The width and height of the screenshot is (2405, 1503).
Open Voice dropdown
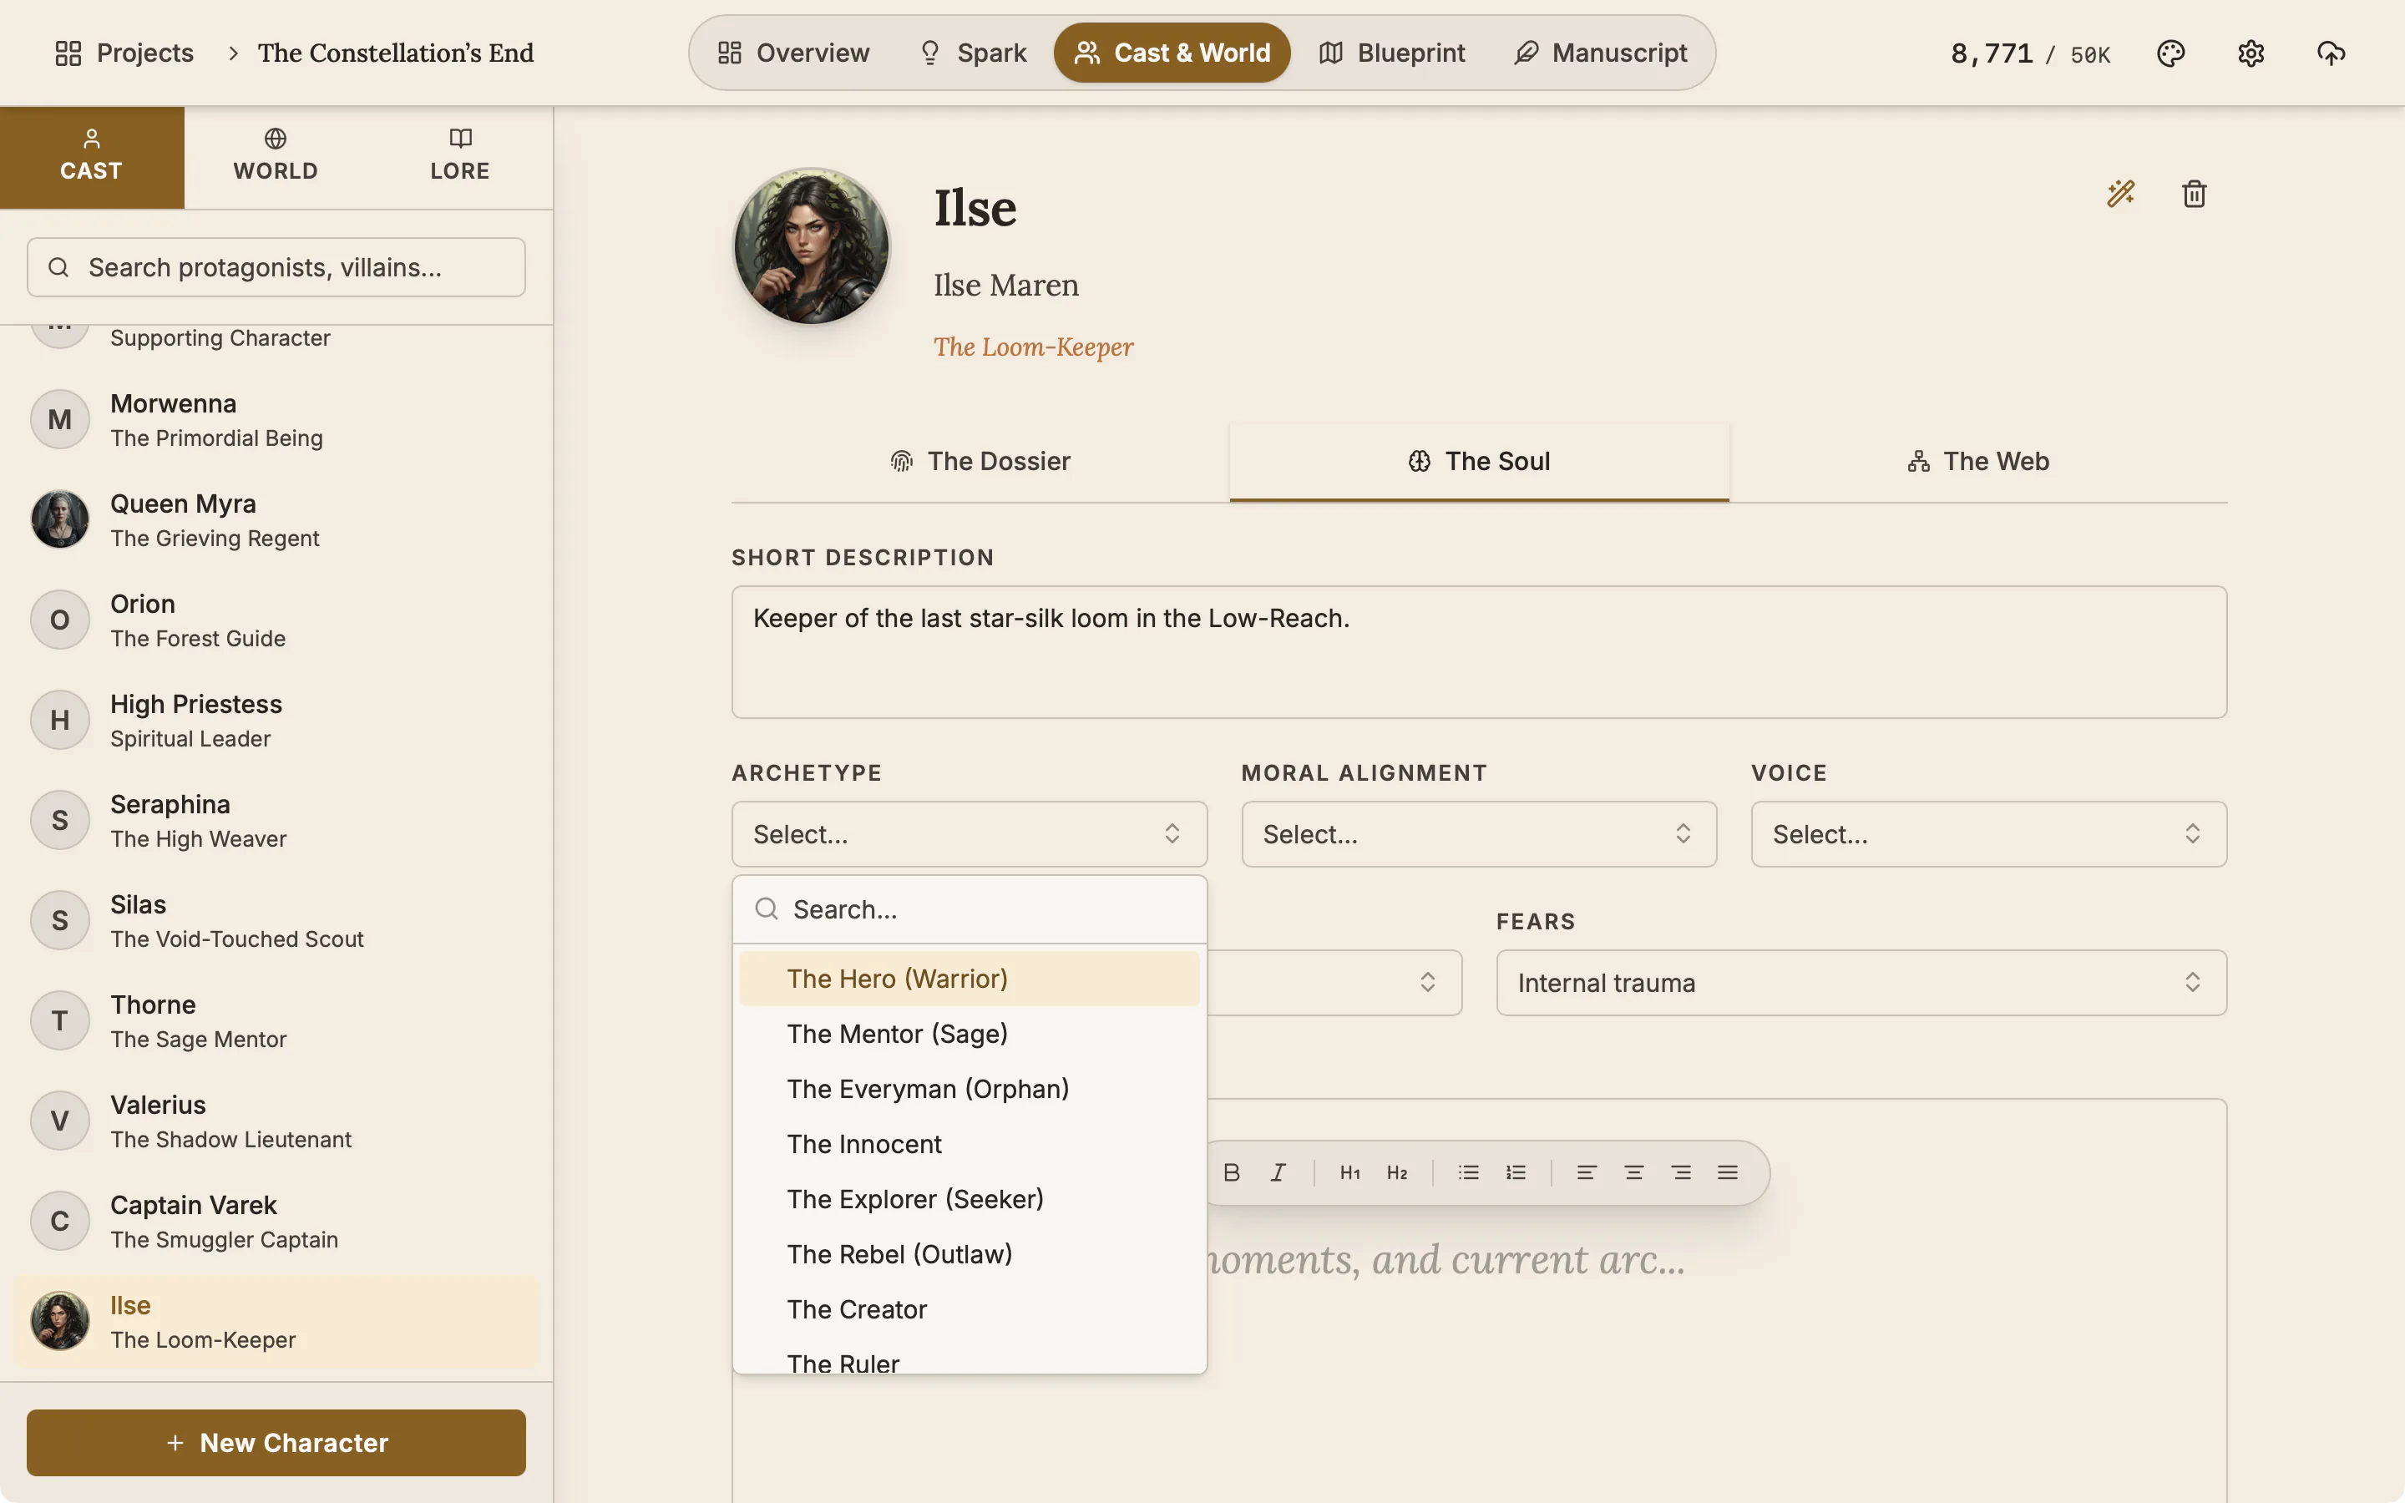coord(1988,834)
